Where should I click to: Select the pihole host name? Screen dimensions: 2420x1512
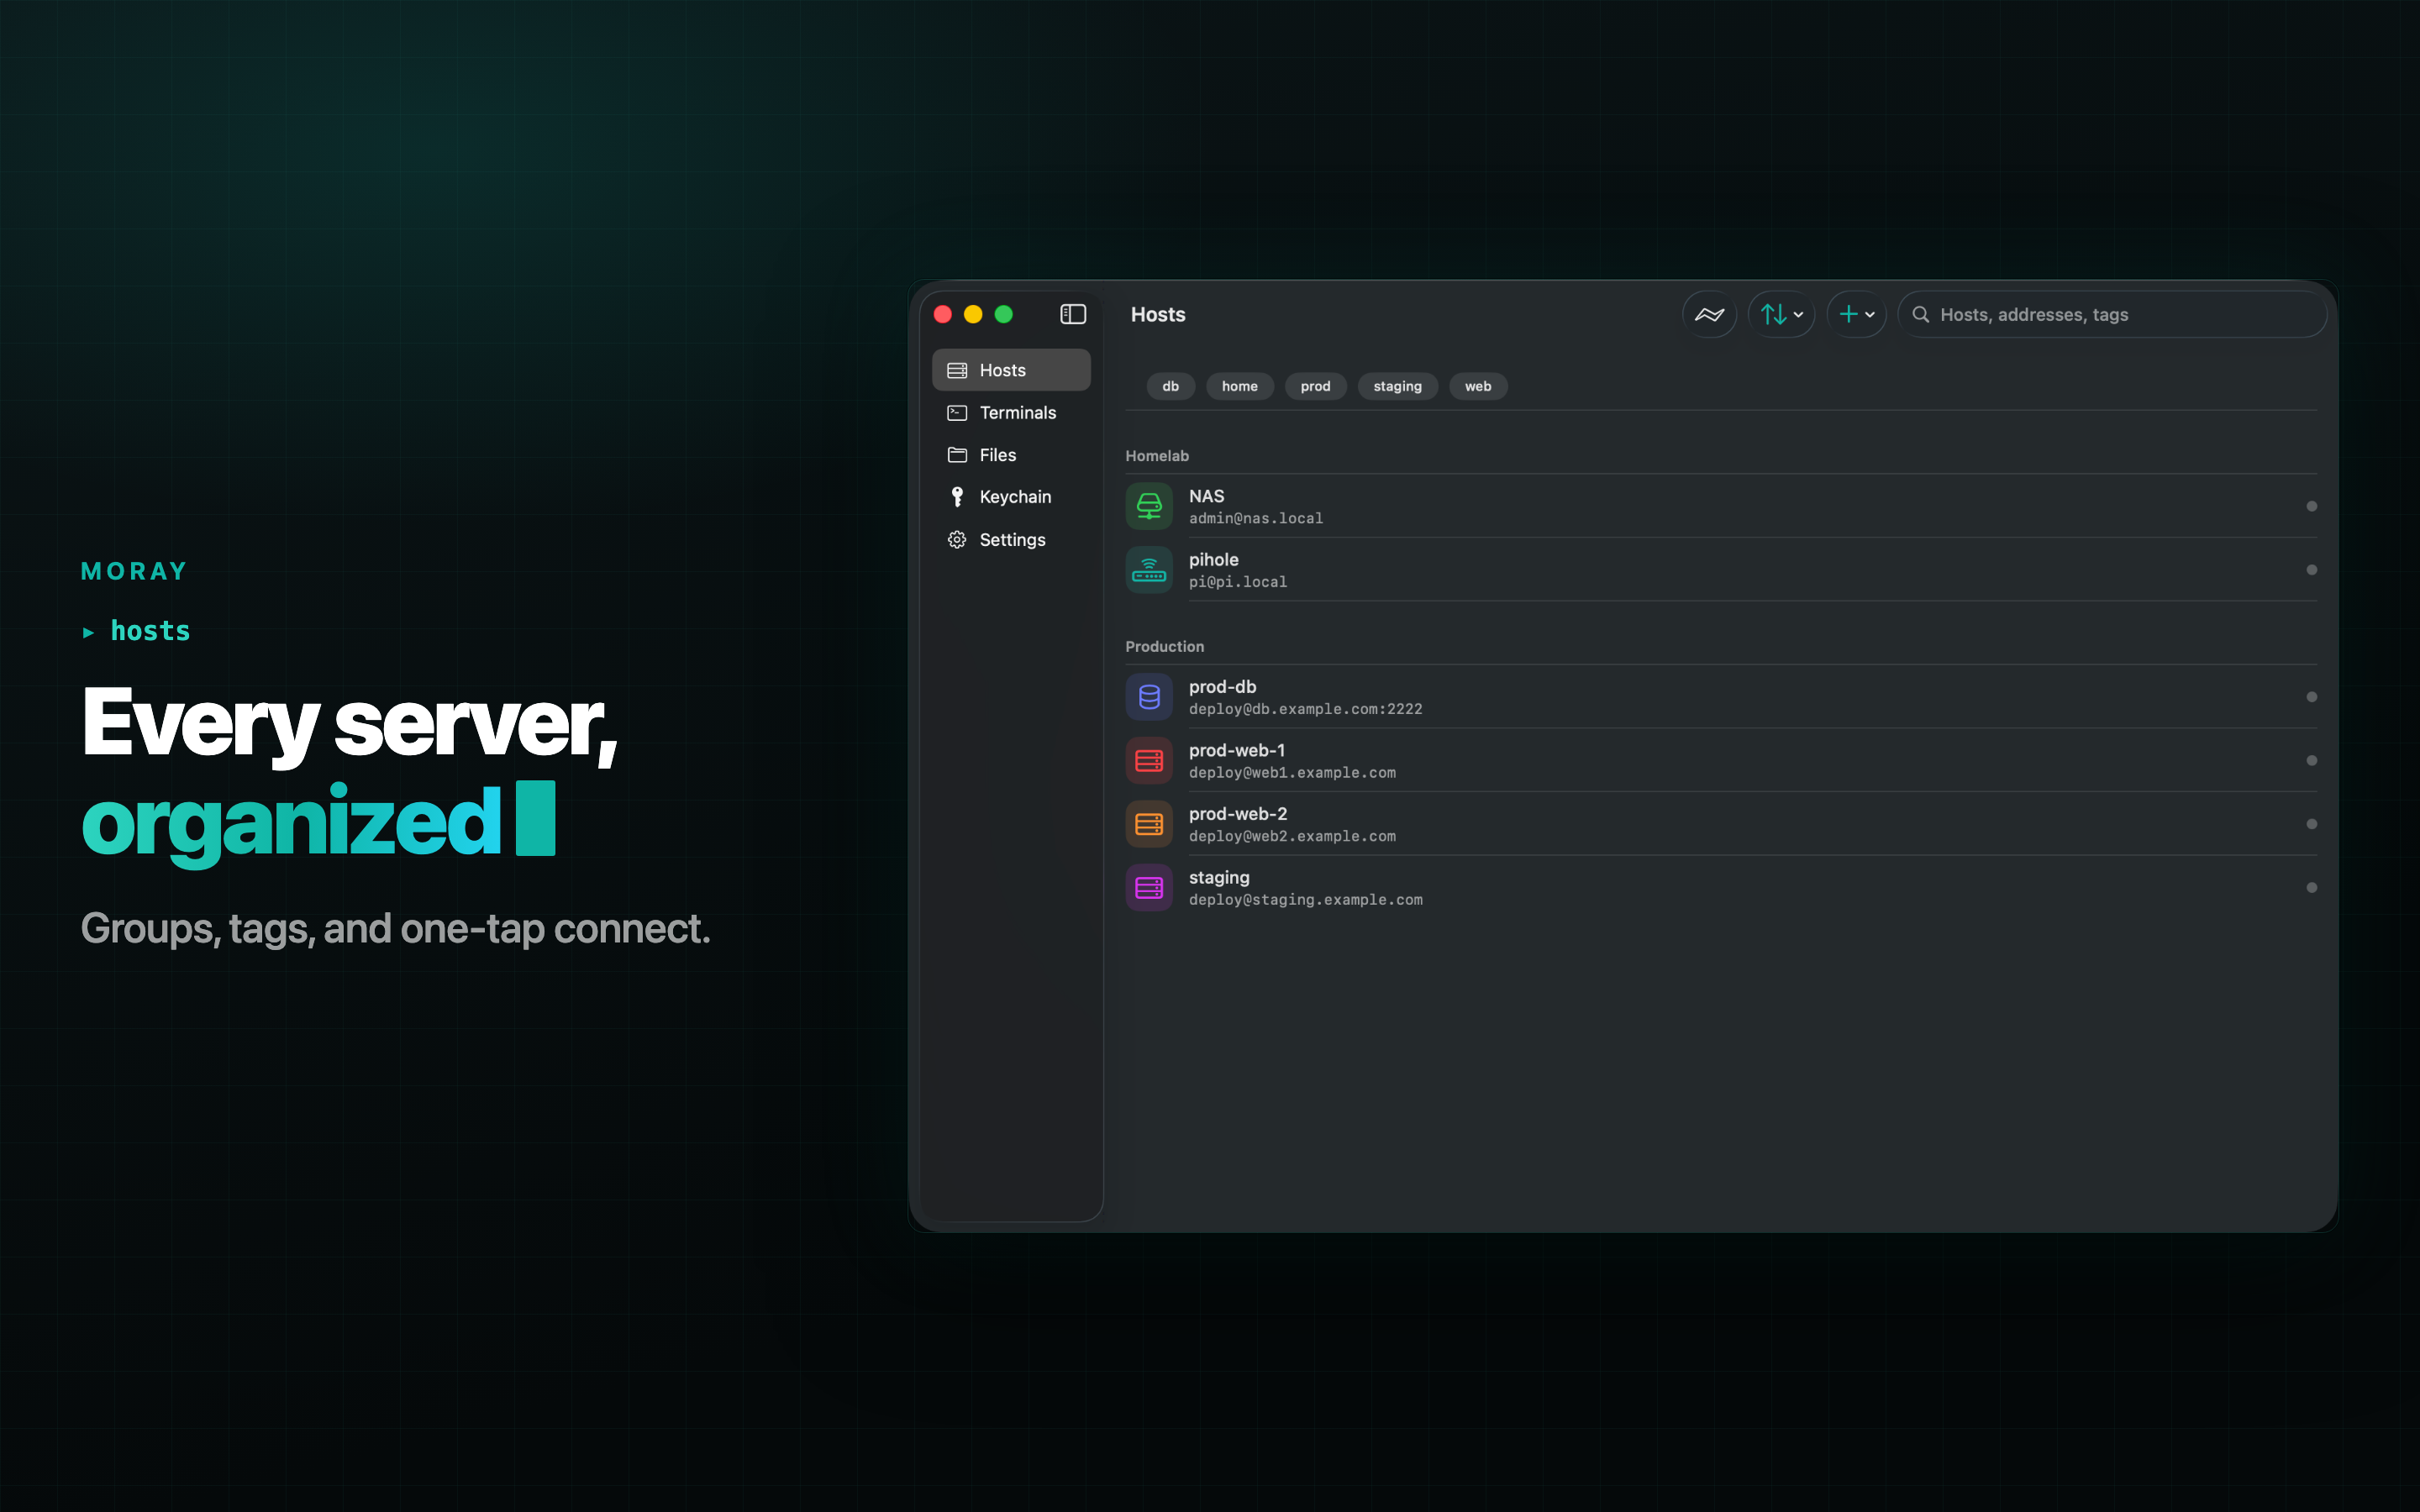1213,560
